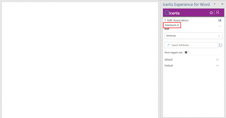Go to the Icertis home screen
The width and height of the screenshot is (226, 118).
click(211, 13)
